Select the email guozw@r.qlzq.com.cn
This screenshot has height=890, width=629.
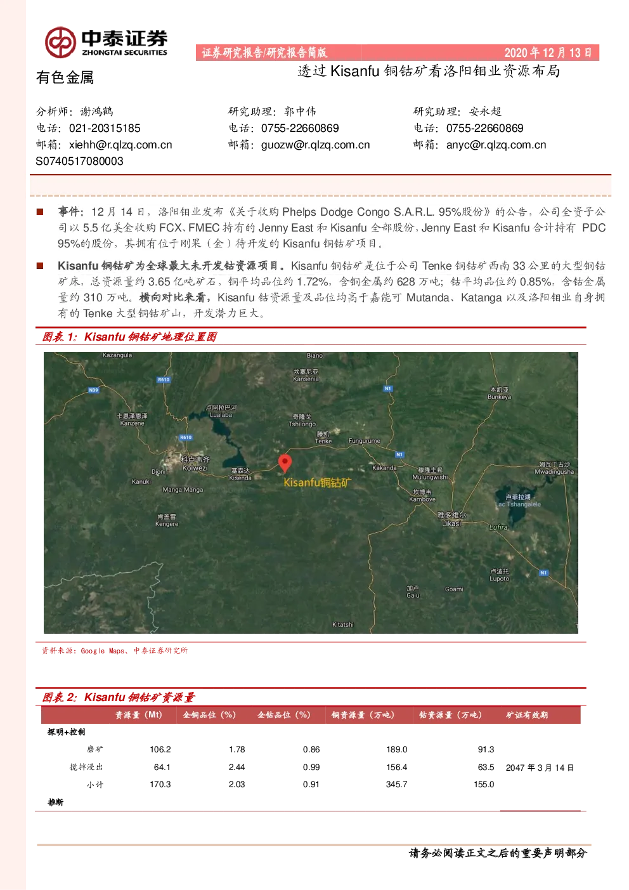click(315, 145)
